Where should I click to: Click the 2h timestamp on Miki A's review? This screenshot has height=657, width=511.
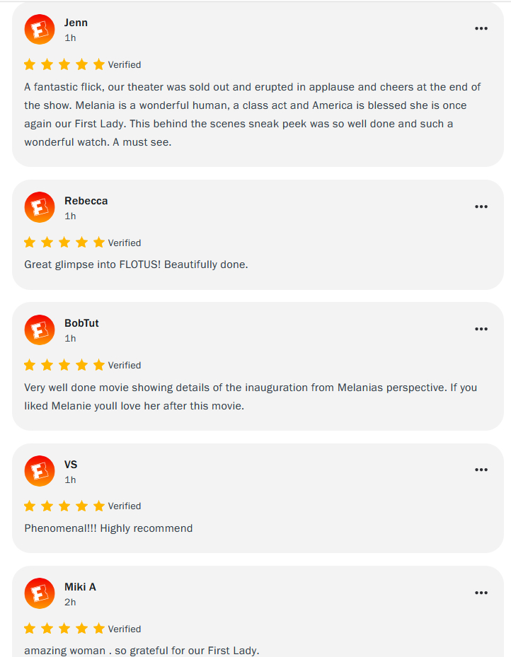tap(70, 603)
